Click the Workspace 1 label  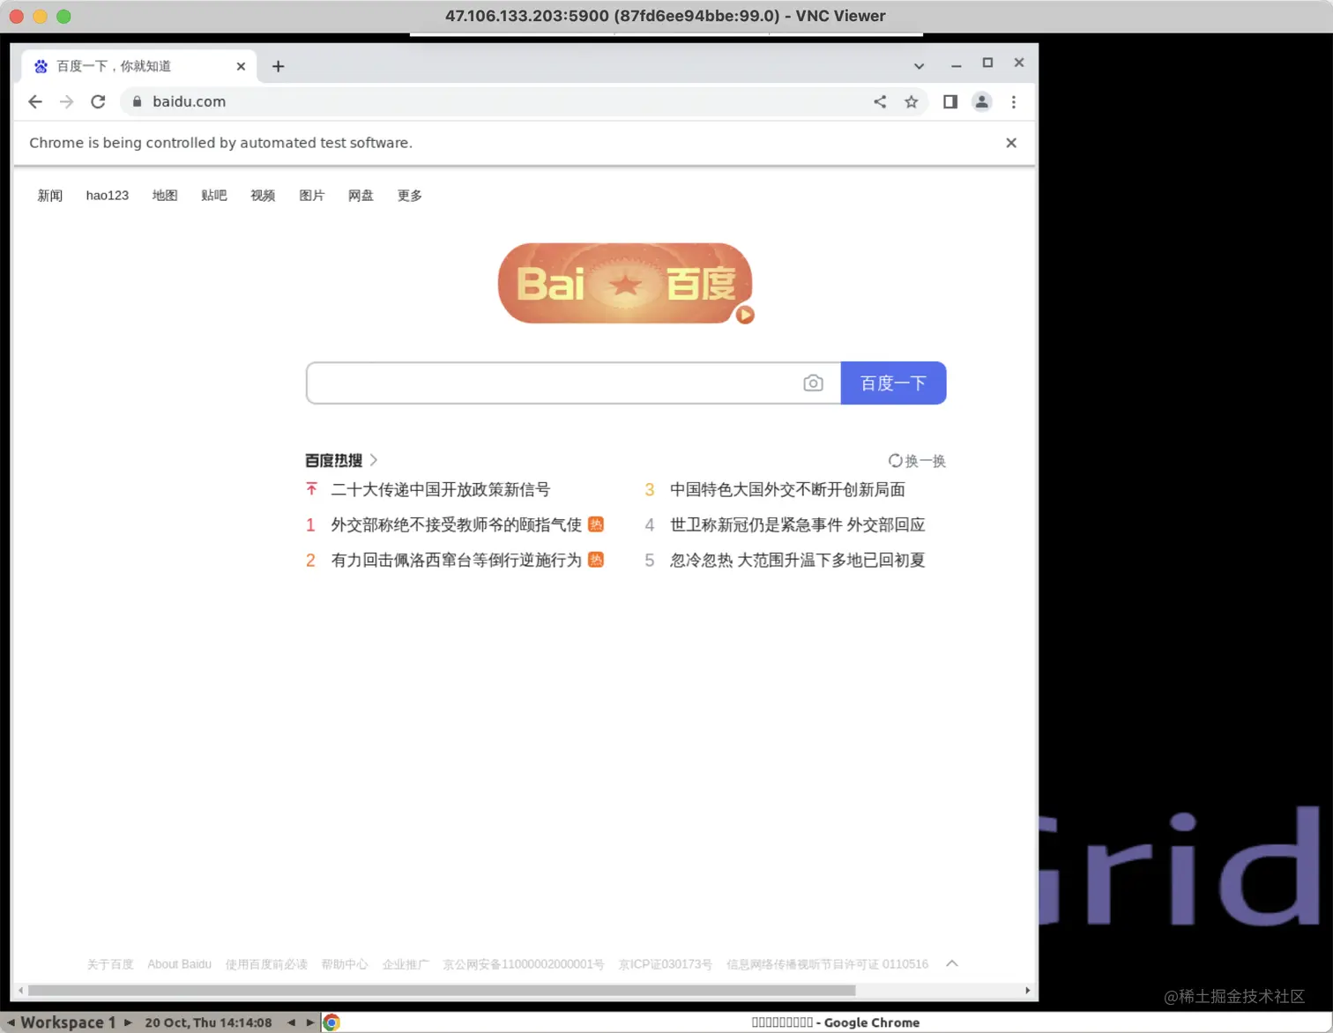click(68, 1022)
